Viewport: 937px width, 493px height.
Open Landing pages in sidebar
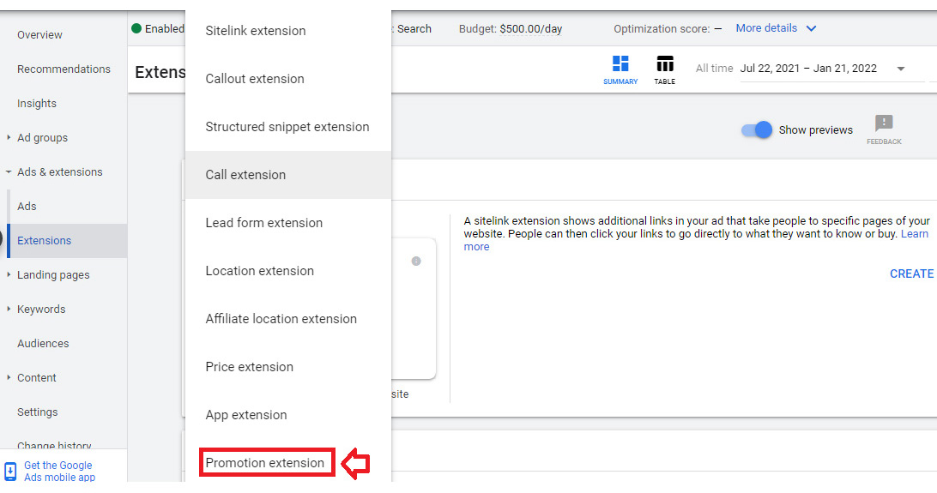tap(53, 275)
